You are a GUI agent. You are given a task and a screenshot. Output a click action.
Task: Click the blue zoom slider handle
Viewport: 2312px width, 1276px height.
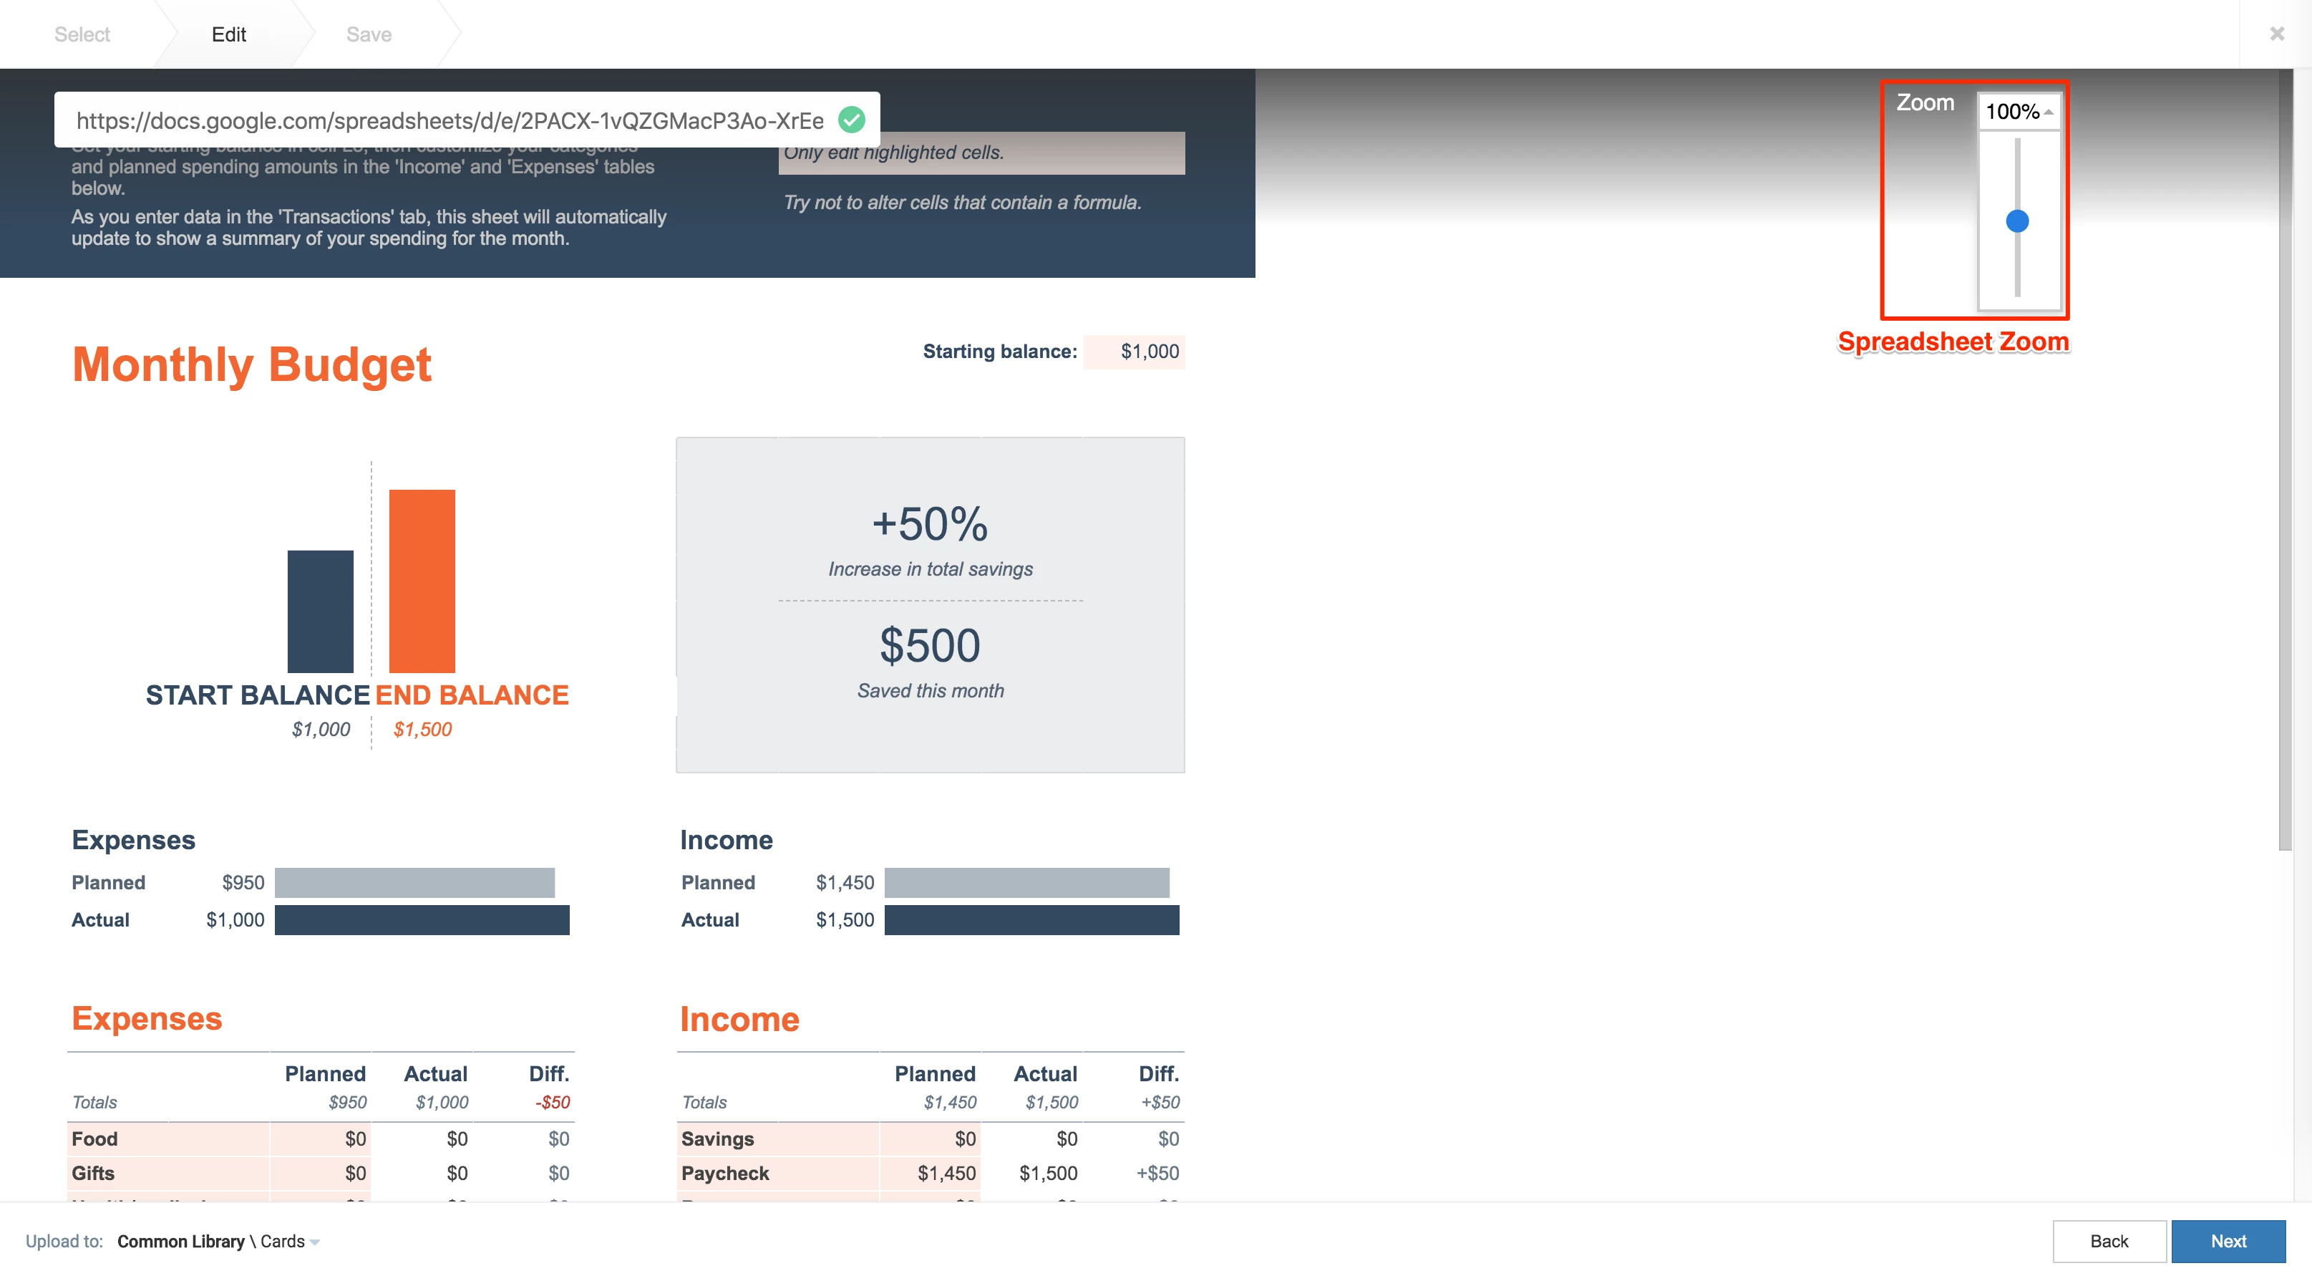[x=2016, y=221]
